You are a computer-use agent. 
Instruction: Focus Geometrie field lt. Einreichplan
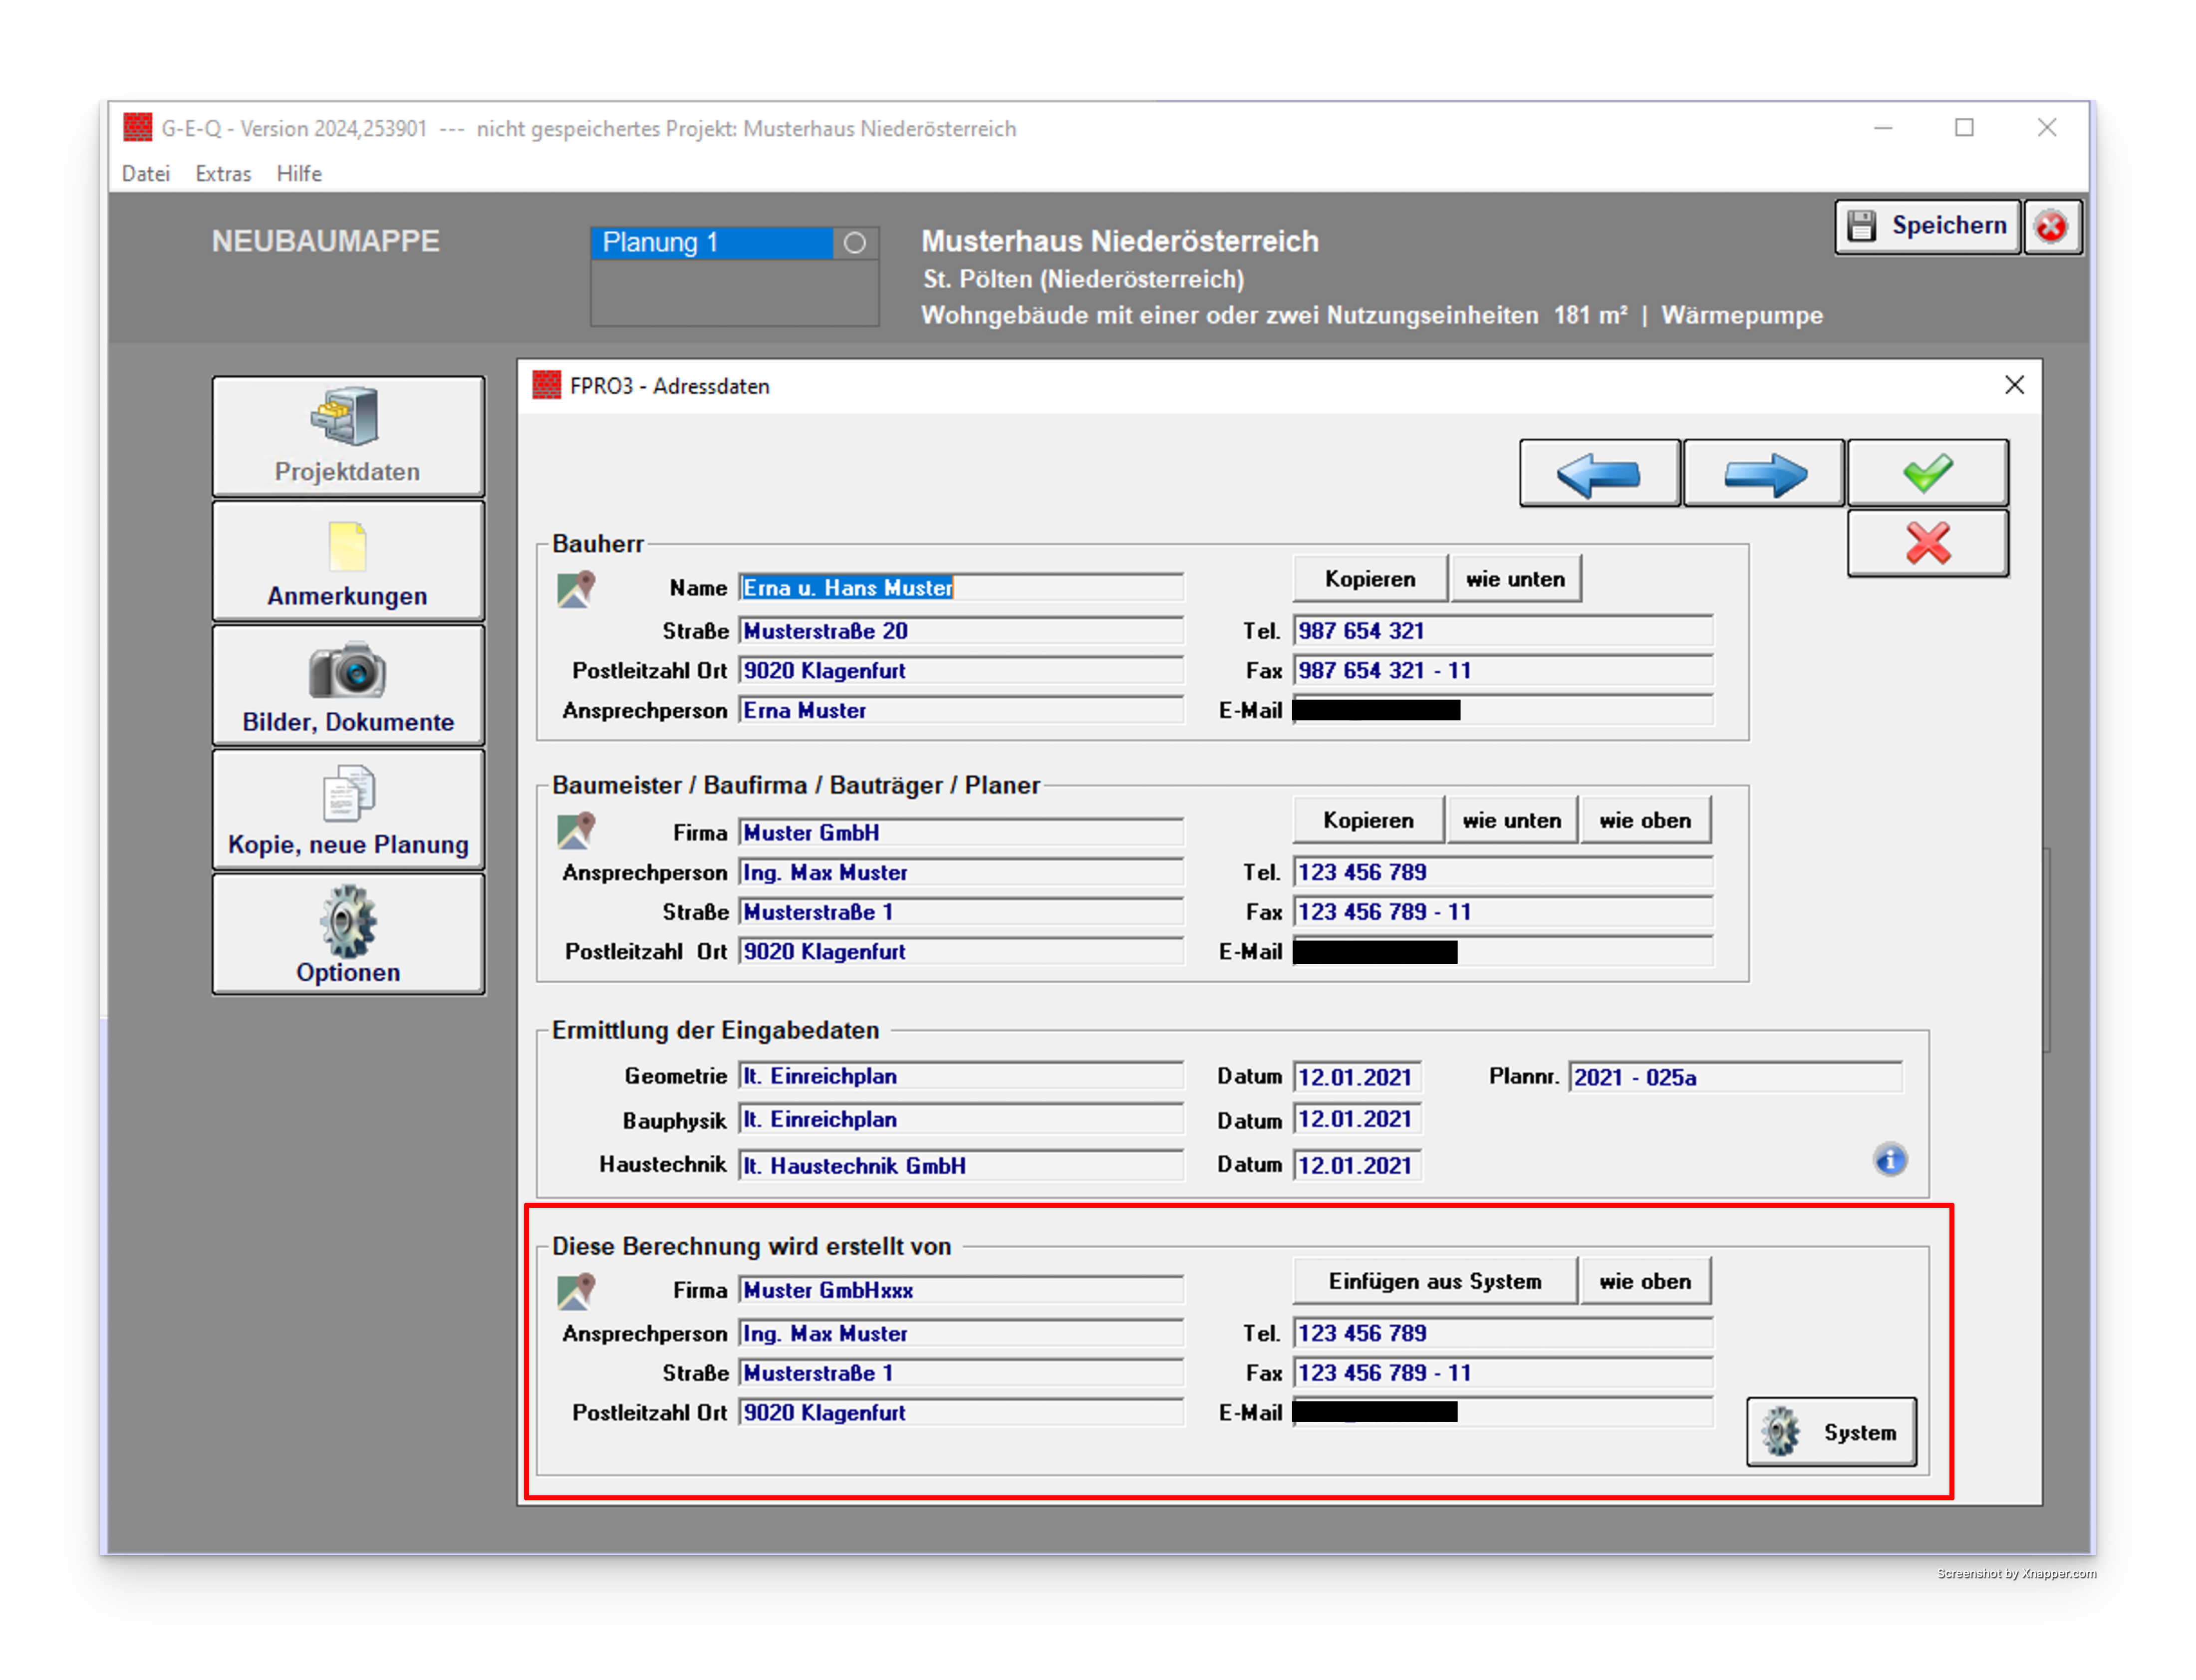(961, 1076)
